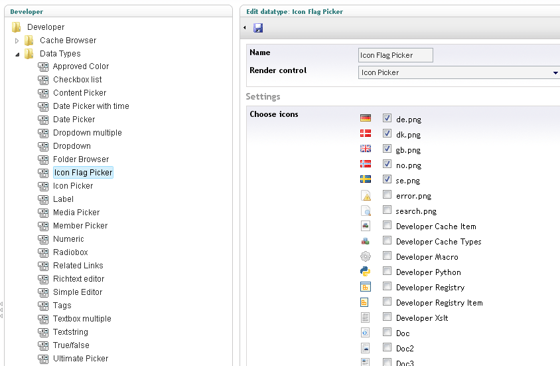Click the Doc page icon
560x366 pixels.
[365, 333]
